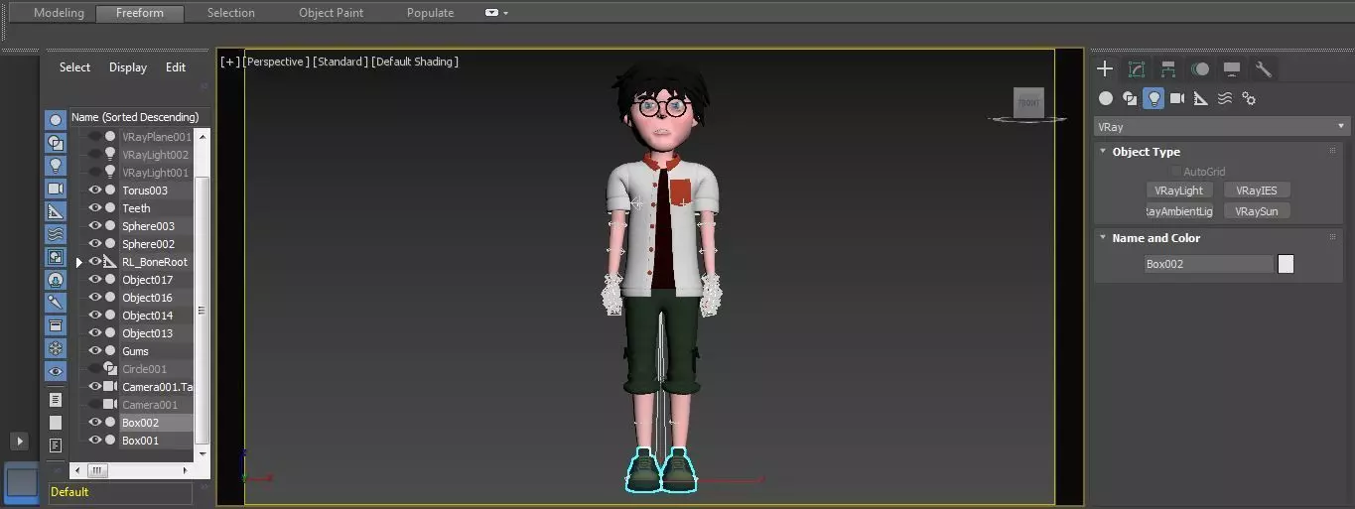The height and width of the screenshot is (509, 1355).
Task: Select the Geometry create category
Action: point(1105,98)
